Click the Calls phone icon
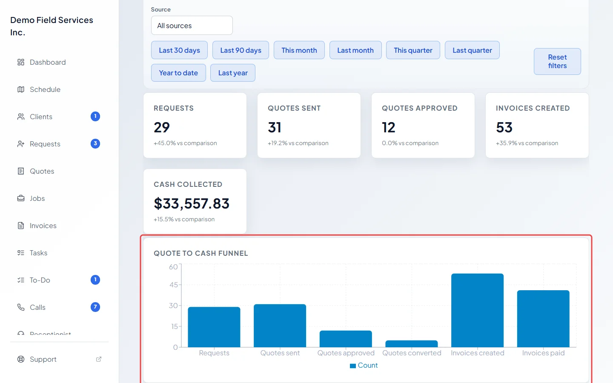The width and height of the screenshot is (613, 383). (x=21, y=307)
